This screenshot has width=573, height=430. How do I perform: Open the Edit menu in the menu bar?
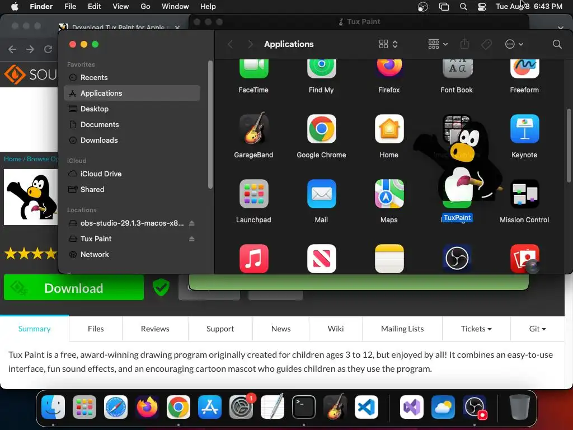click(94, 7)
